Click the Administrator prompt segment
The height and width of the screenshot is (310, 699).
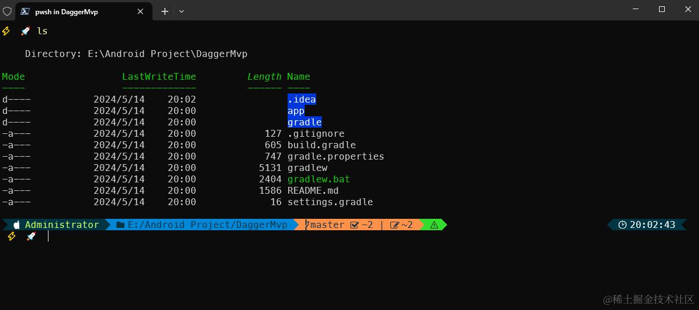[x=56, y=225]
